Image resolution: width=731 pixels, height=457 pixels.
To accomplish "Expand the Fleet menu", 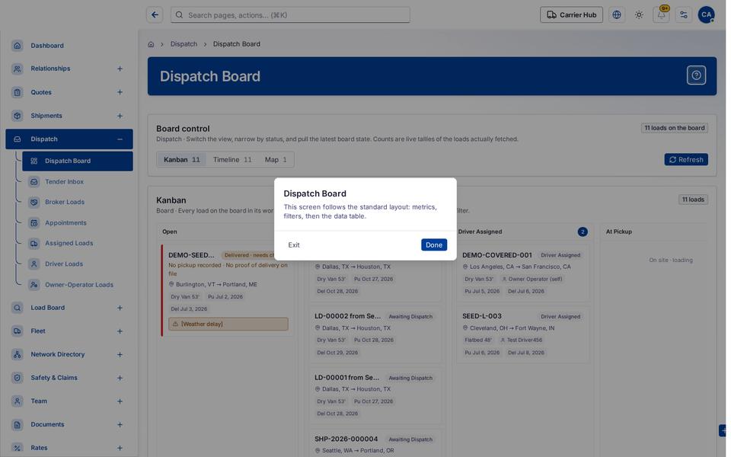I will (x=120, y=331).
